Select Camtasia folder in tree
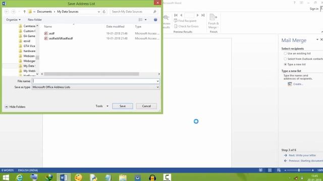Screen dimensions: 323x181 click(x=27, y=26)
